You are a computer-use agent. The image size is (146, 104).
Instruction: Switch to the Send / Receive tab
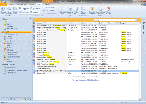pyautogui.click(x=21, y=4)
